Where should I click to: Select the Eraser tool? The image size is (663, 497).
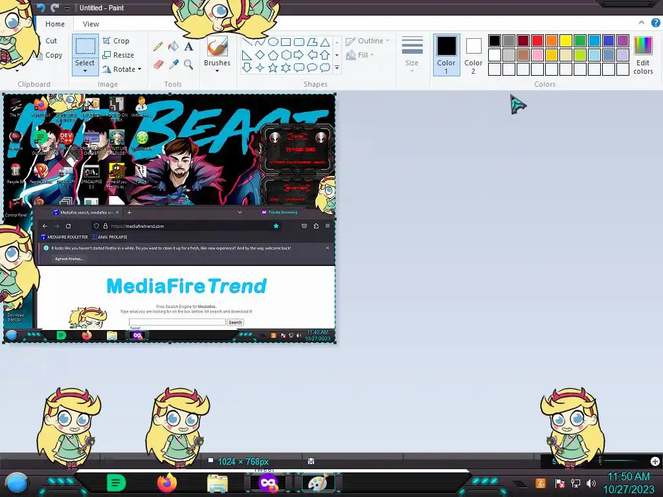[x=158, y=64]
